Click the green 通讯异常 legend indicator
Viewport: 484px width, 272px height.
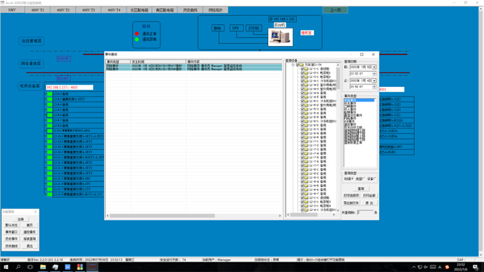137,39
